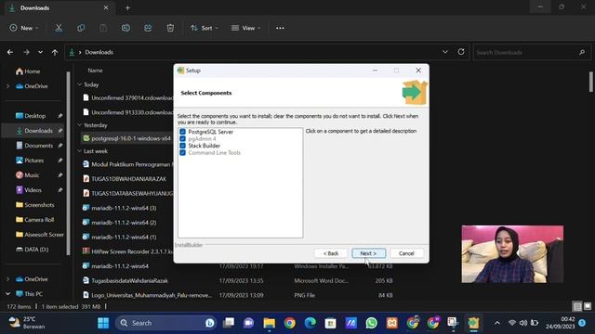The height and width of the screenshot is (334, 595).
Task: Uncheck the Command Line Tools component
Action: (182, 152)
